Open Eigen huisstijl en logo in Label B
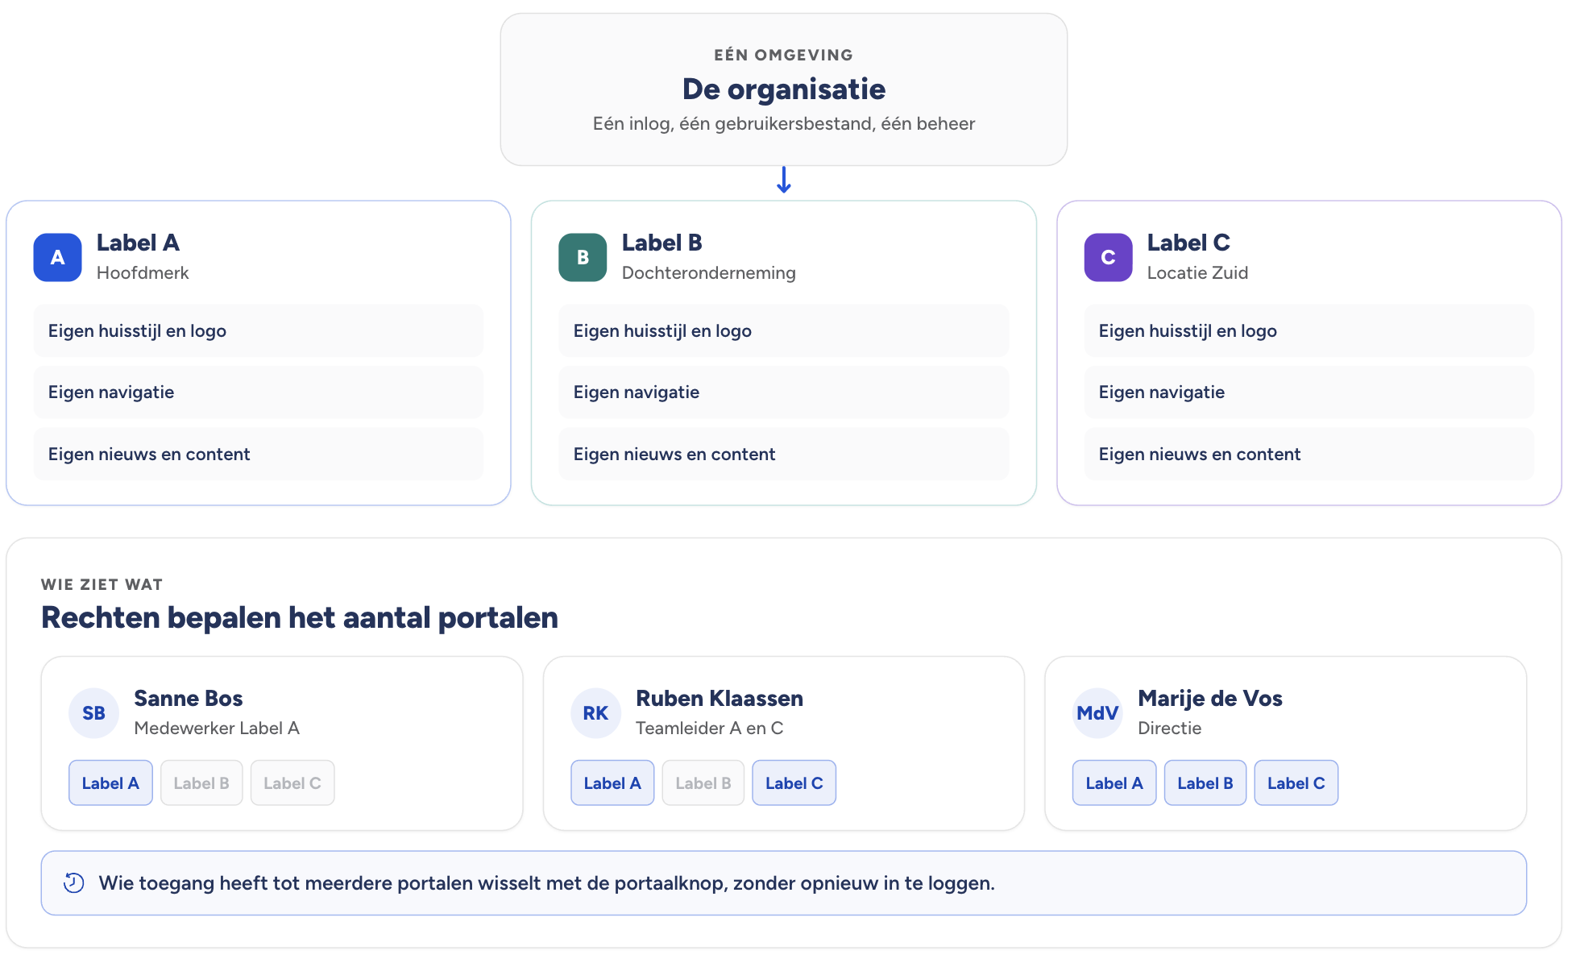 (x=784, y=330)
